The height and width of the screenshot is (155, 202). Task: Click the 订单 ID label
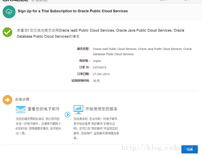[84, 67]
